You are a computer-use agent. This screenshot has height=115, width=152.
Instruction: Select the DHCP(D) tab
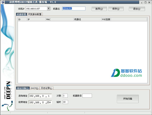tap(35, 88)
